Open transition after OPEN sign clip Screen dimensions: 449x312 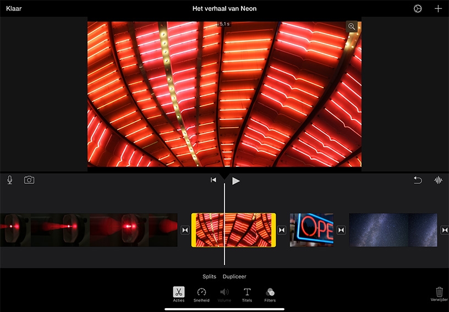click(x=341, y=230)
